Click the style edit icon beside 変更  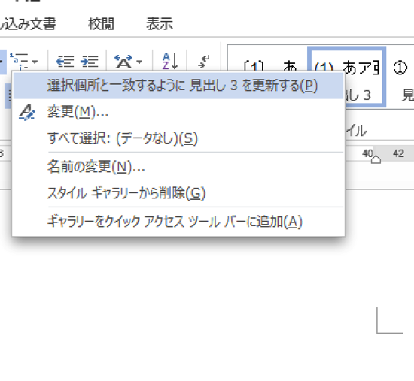tap(27, 113)
